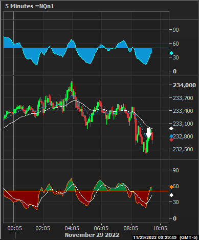Click the white down arrow on price chart
The height and width of the screenshot is (240, 199).
(149, 133)
